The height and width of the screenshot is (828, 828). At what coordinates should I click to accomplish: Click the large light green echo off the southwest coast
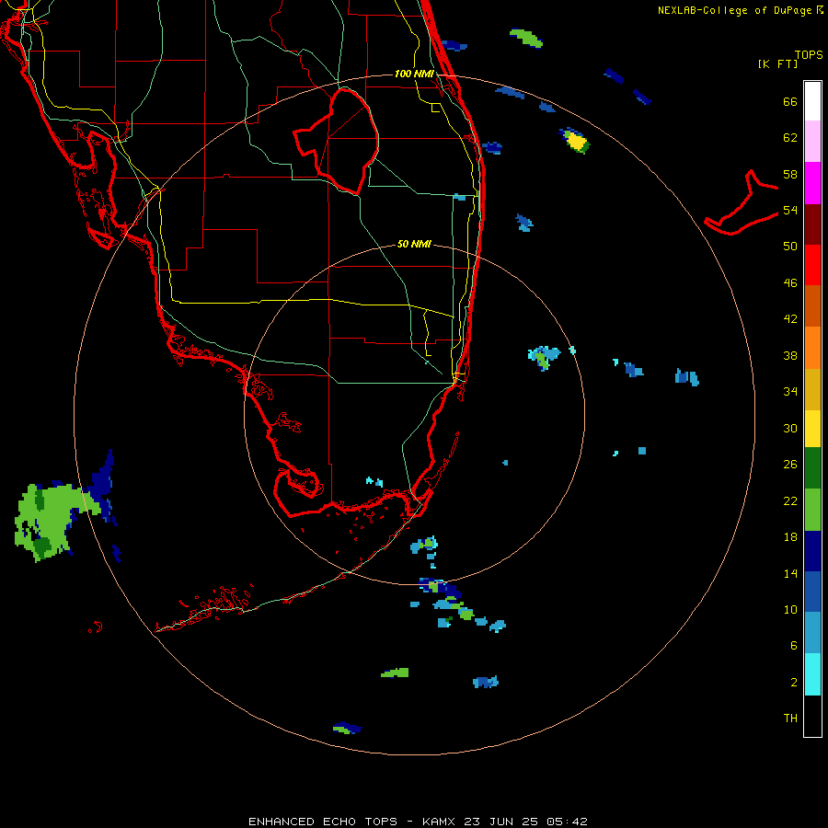[51, 520]
